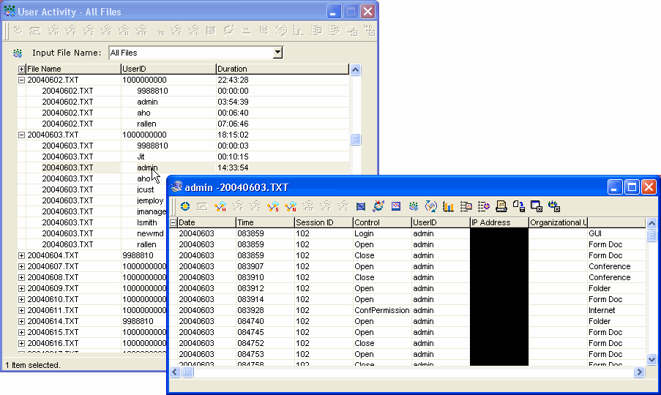Click the grayed bar chart icon in User Activity toolbar
The height and width of the screenshot is (395, 661).
click(x=299, y=30)
